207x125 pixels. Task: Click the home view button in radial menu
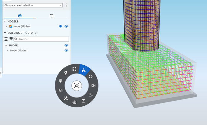click(77, 86)
